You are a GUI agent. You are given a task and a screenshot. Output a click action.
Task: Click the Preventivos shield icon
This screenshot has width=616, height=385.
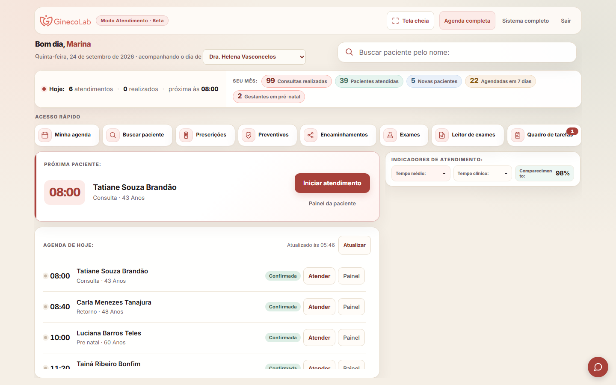(249, 135)
